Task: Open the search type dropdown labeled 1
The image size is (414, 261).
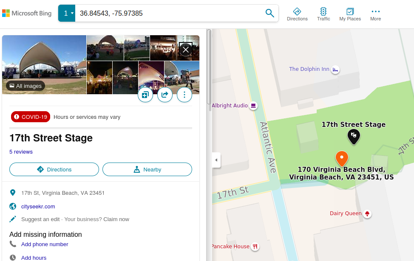Action: 67,13
